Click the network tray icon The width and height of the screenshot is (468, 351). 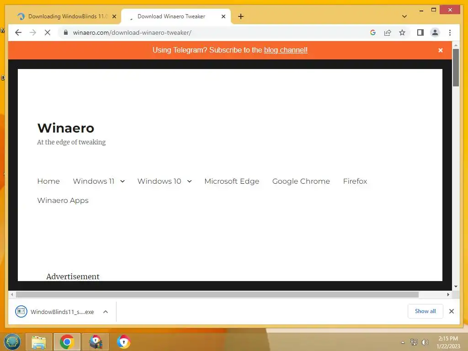[x=414, y=342]
